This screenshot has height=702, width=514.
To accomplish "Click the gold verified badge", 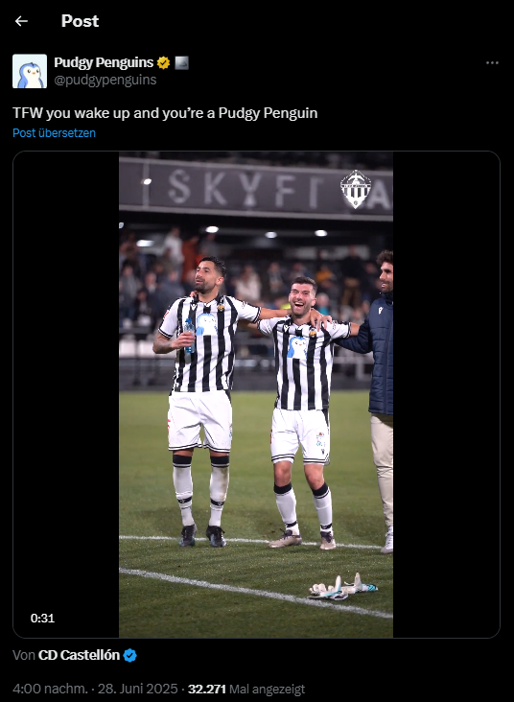I will coord(163,62).
